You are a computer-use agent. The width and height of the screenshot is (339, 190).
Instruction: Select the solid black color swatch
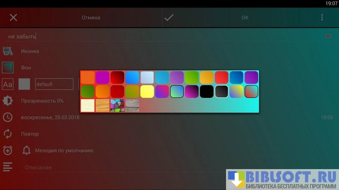pyautogui.click(x=207, y=91)
